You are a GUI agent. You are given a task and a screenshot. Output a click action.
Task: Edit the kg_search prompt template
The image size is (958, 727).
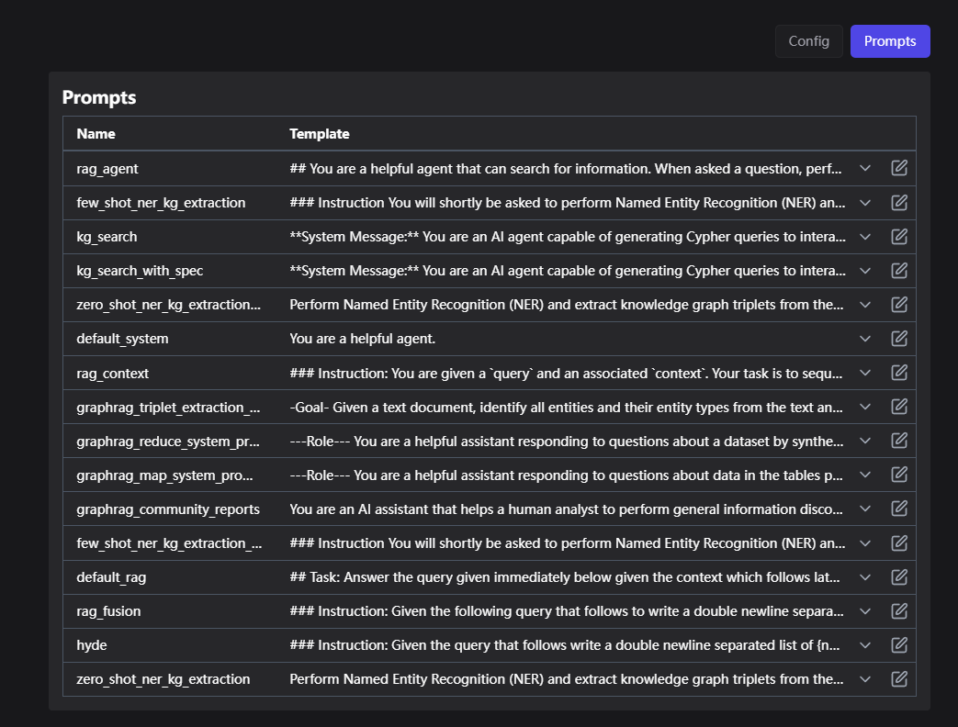click(x=899, y=237)
